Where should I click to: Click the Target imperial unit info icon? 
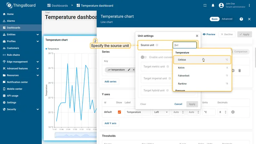point(170,78)
